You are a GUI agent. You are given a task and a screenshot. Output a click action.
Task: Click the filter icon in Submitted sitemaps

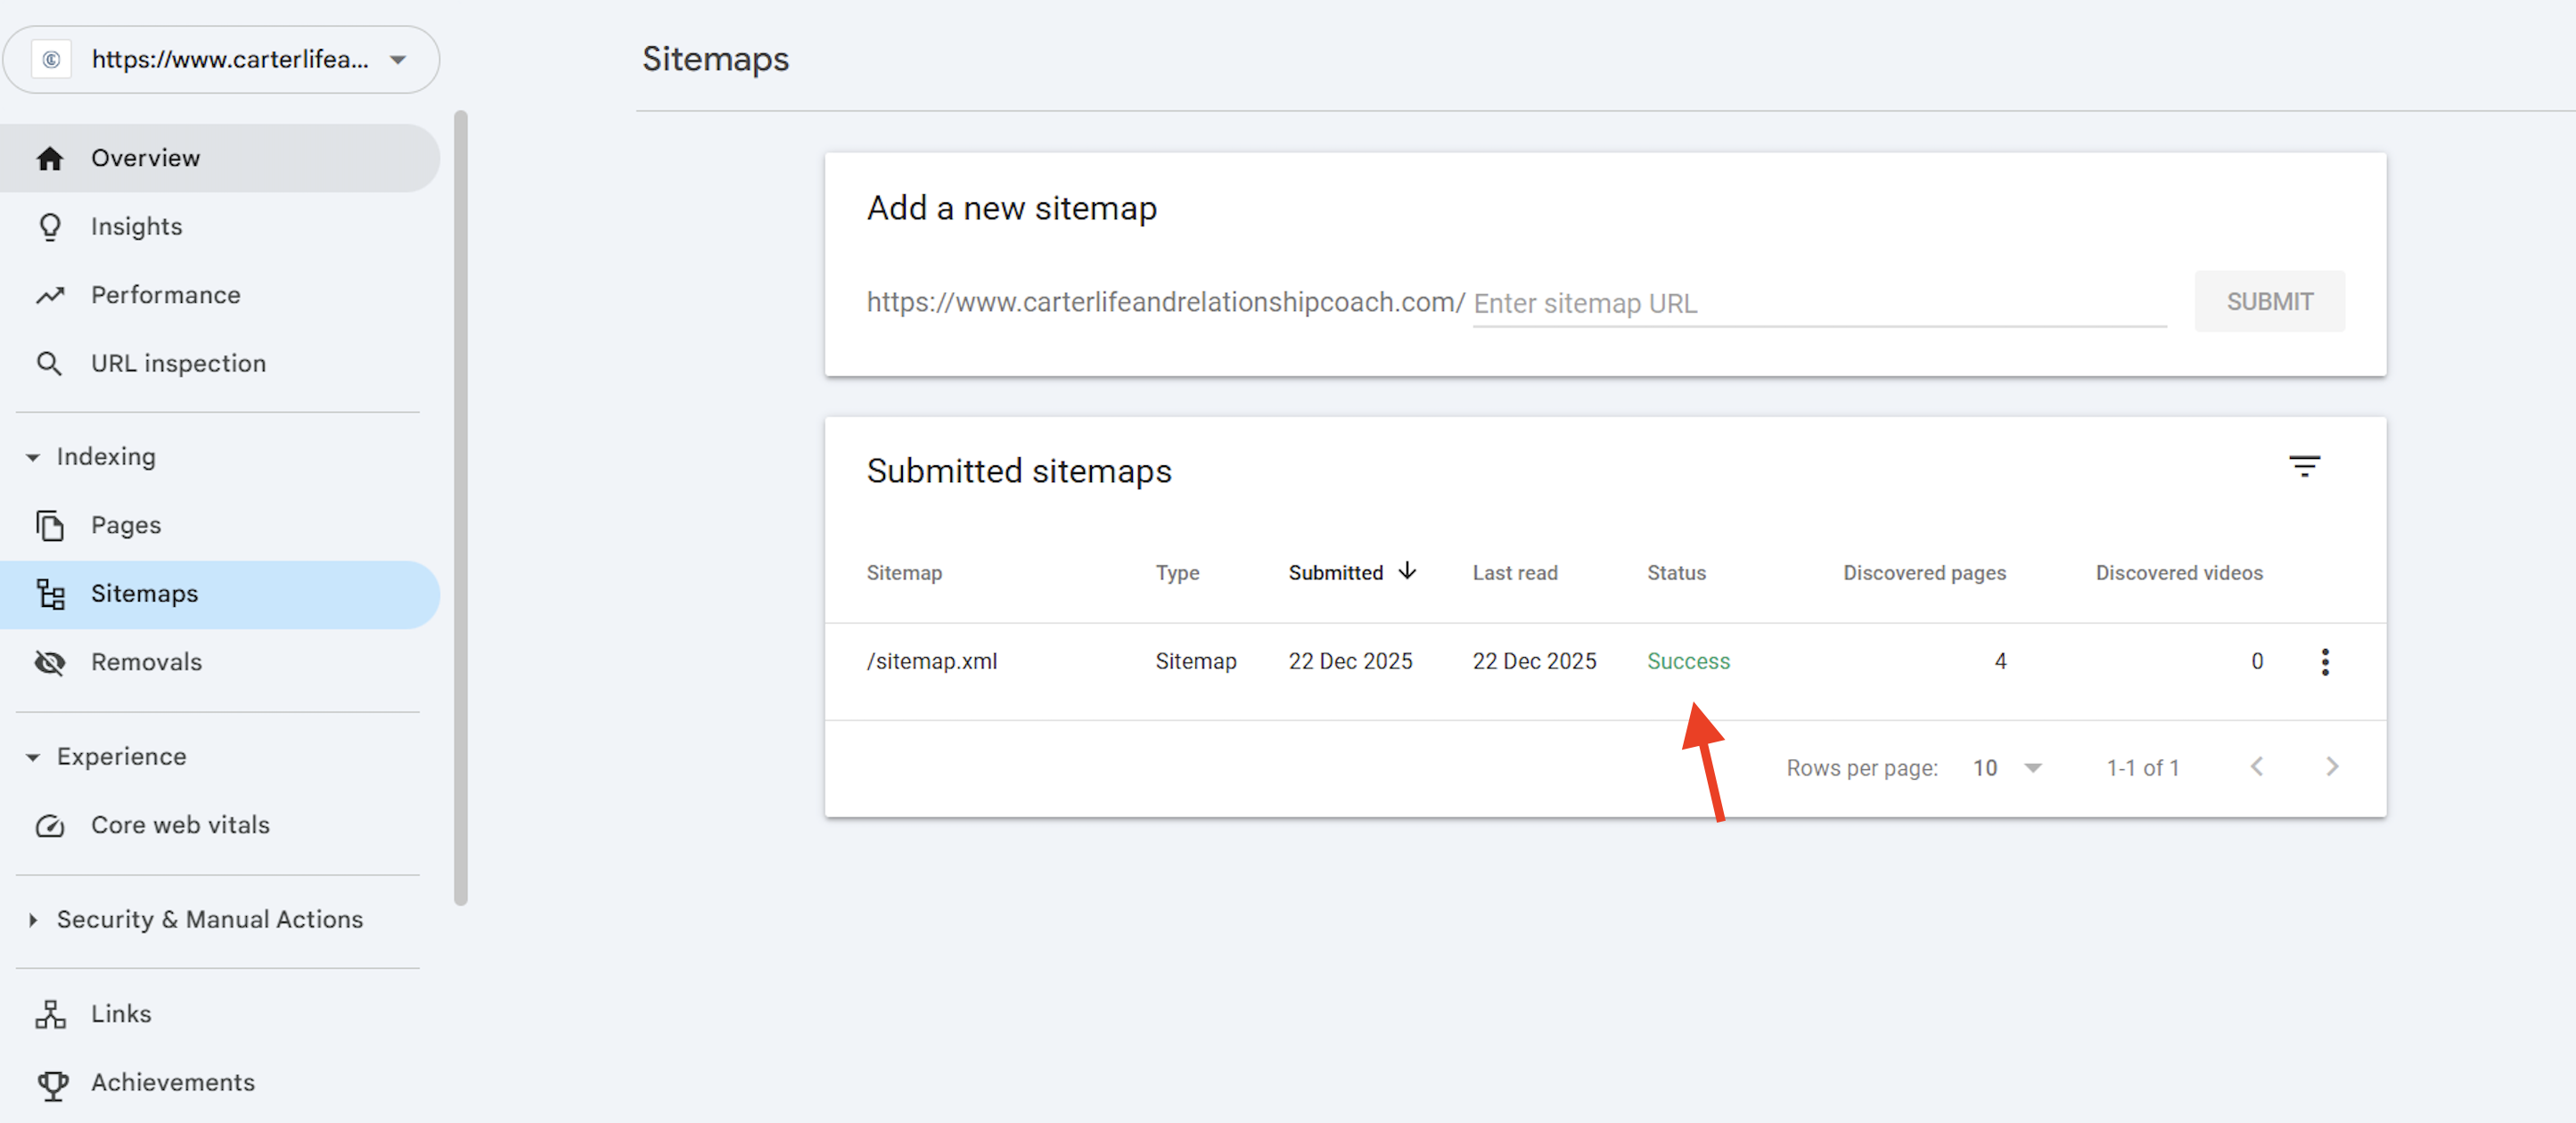[2304, 466]
